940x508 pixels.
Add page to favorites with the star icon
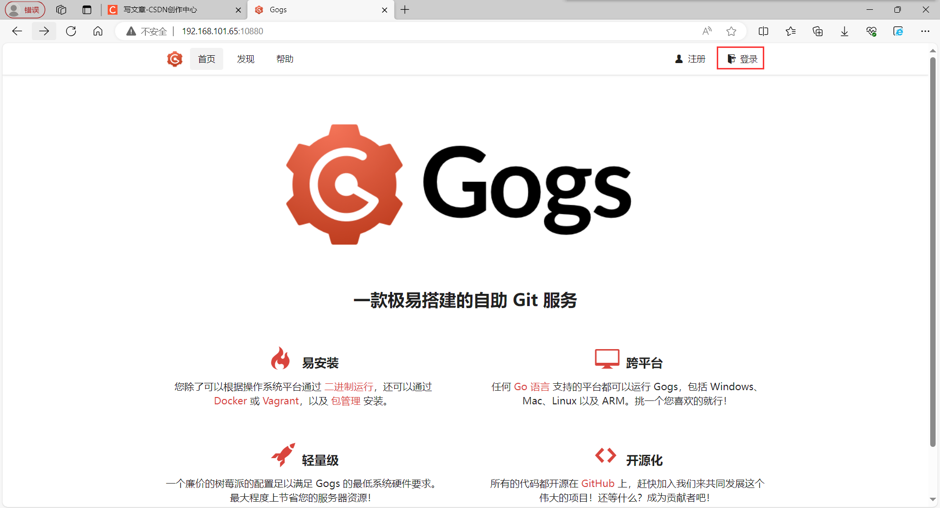click(731, 31)
